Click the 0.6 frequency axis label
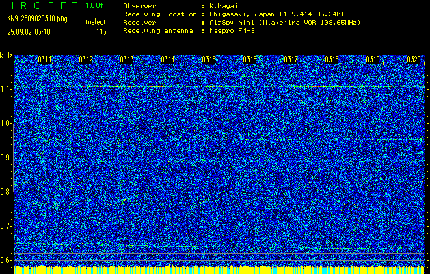This screenshot has width=430, height=274. pos(5,260)
